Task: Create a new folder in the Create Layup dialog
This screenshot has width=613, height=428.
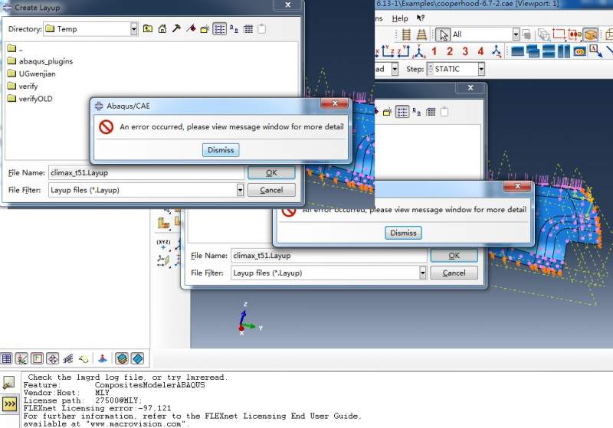Action: tap(205, 29)
